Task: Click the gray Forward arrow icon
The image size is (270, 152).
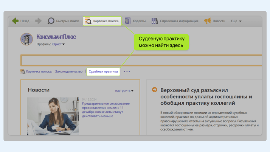Action: click(x=39, y=21)
